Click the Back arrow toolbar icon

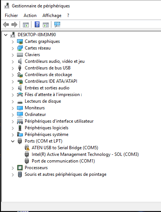click(x=6, y=25)
